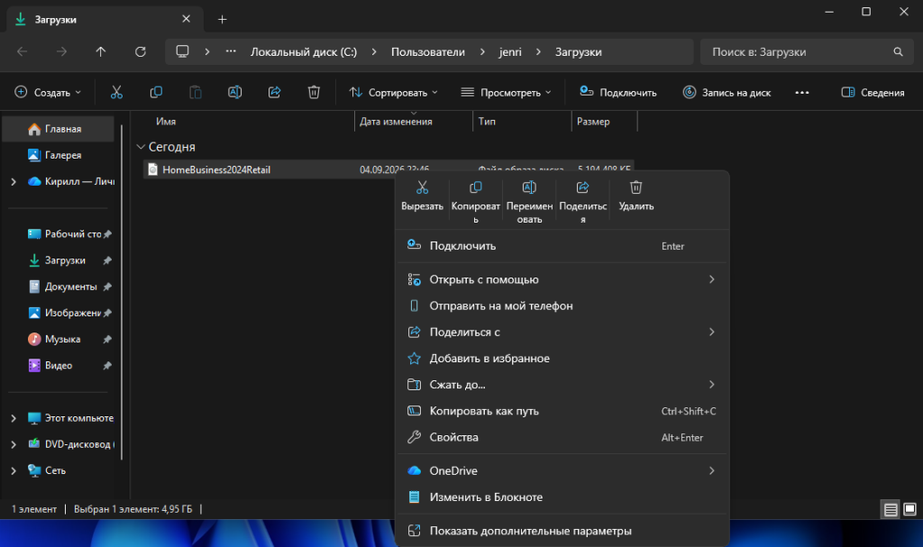Click the Rename icon in the toolbar
Image resolution: width=923 pixels, height=547 pixels.
pos(235,93)
